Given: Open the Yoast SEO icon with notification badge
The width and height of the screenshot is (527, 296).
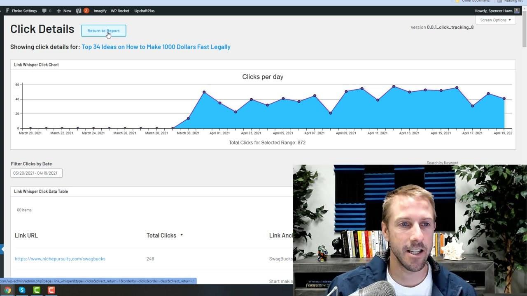Looking at the screenshot, I should coord(82,11).
